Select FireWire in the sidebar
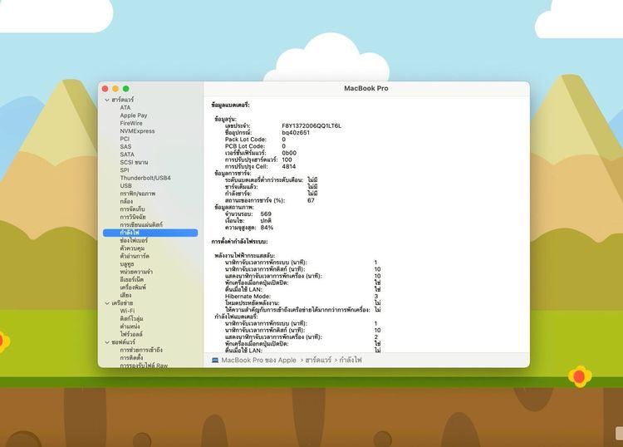 click(x=130, y=123)
